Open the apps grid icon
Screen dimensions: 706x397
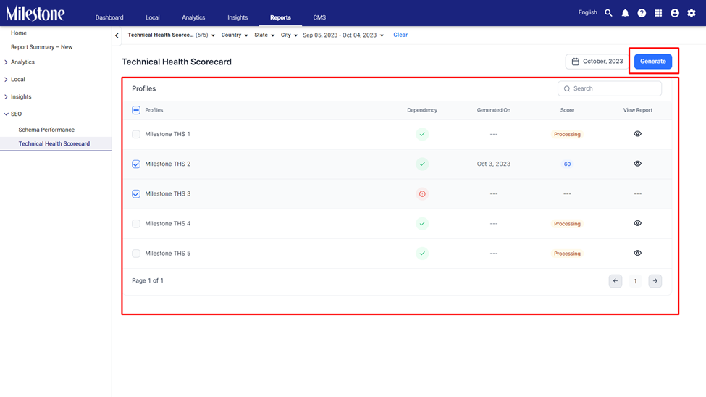coord(658,13)
